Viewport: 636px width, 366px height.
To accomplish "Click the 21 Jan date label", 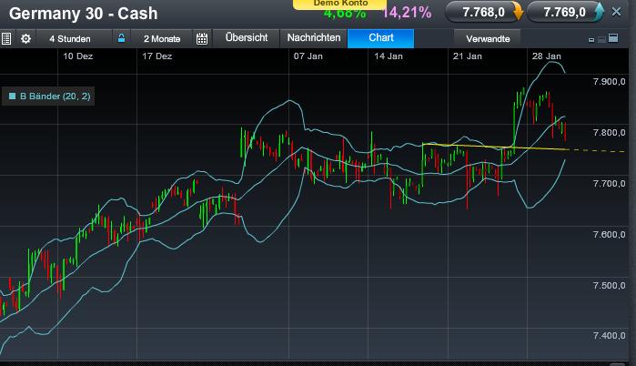I will 468,56.
